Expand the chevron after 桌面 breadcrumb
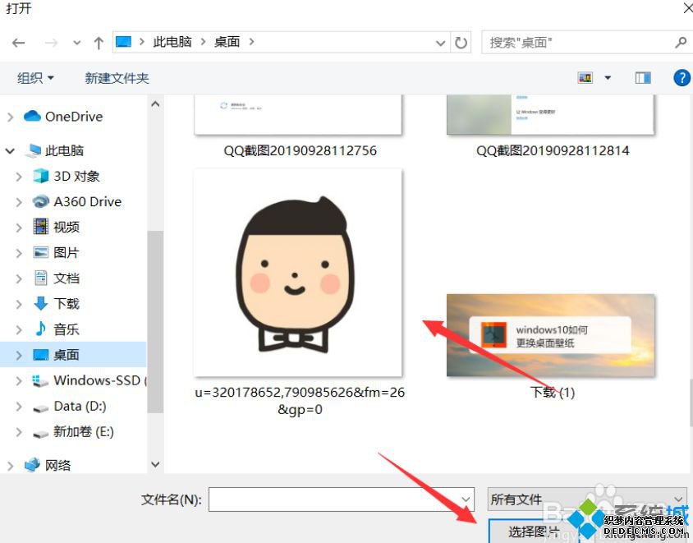This screenshot has height=543, width=693. tap(251, 42)
